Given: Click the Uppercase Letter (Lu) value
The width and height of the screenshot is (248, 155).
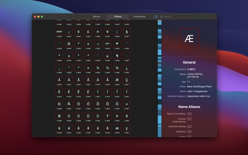Looking at the screenshot, I should click(198, 96).
